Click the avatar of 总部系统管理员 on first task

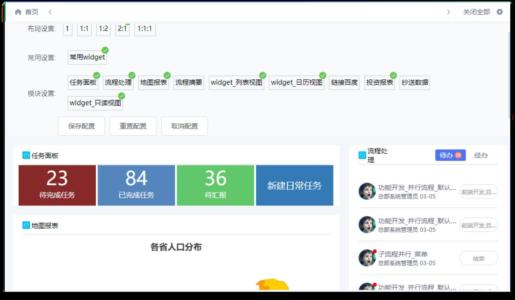click(367, 191)
